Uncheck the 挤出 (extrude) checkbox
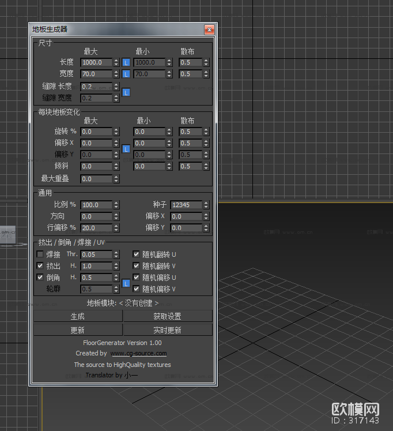393x431 pixels. (40, 266)
